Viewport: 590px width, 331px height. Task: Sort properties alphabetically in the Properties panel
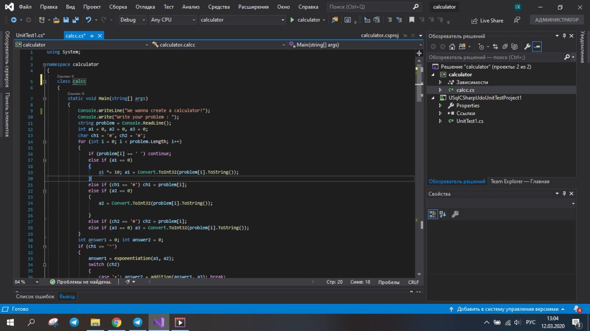tap(442, 214)
